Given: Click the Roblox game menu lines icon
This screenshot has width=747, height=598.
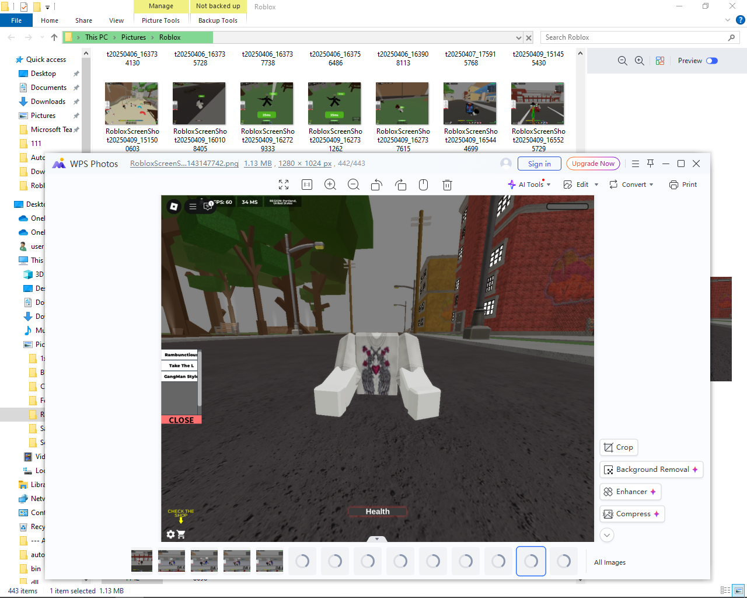Looking at the screenshot, I should 193,206.
